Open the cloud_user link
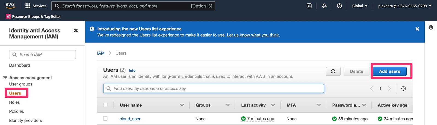Viewport: 437px width, 125px height. click(x=130, y=119)
